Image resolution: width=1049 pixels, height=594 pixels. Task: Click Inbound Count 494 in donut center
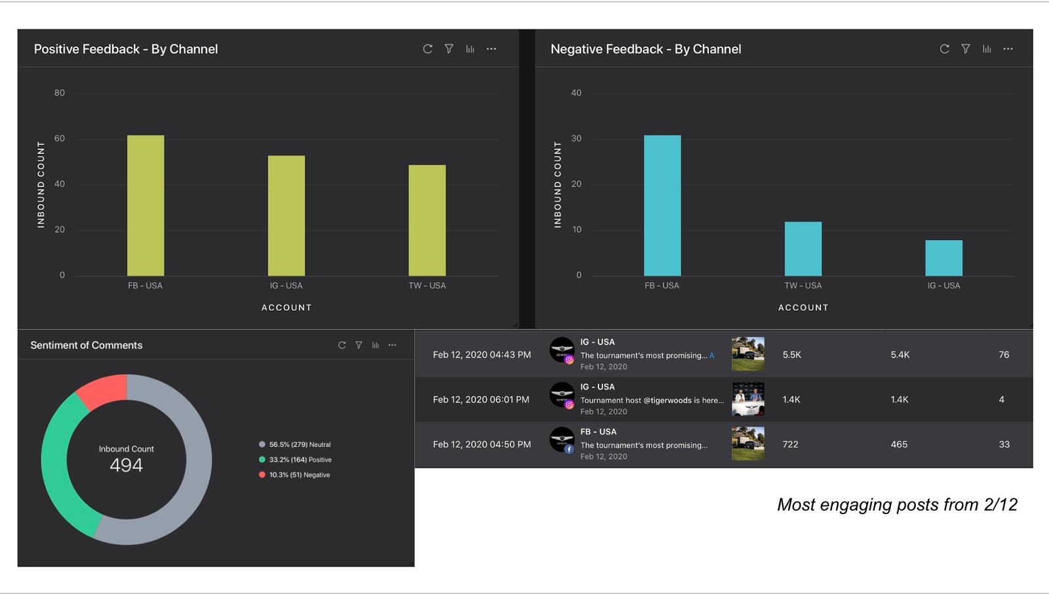[126, 460]
